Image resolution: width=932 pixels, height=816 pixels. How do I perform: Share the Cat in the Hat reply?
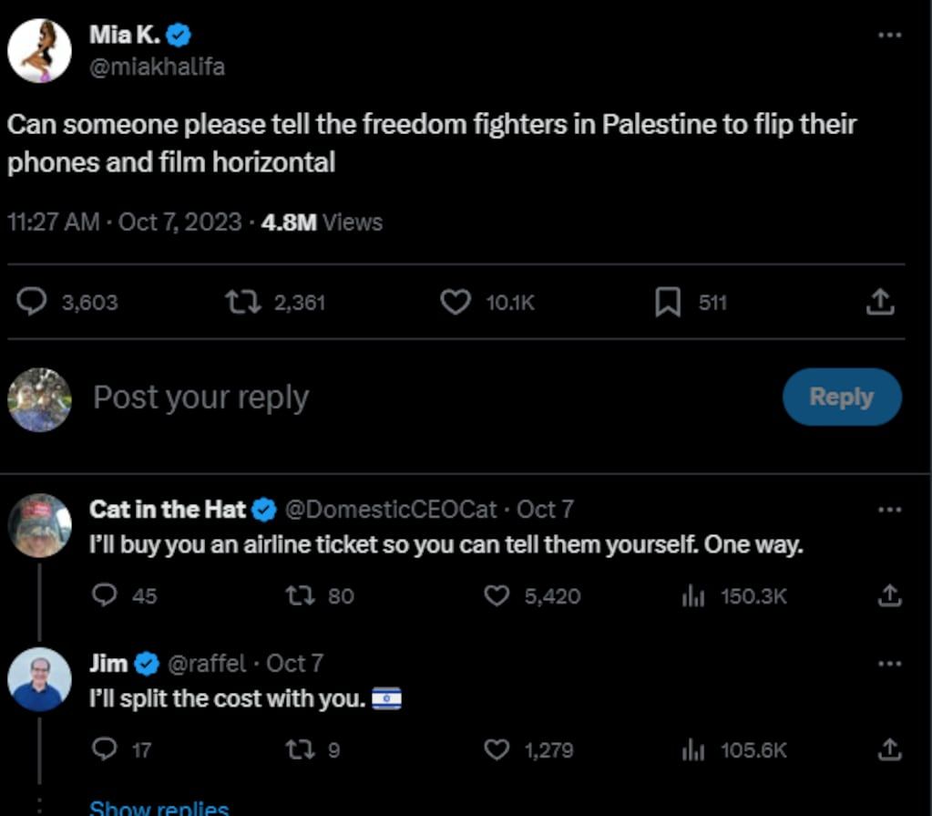889,596
